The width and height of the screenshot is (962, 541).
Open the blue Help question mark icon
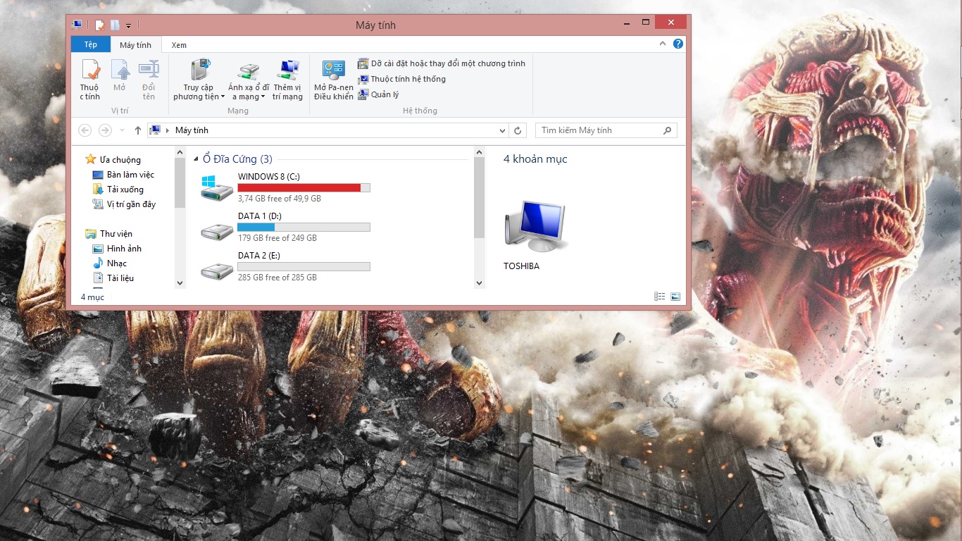click(678, 44)
